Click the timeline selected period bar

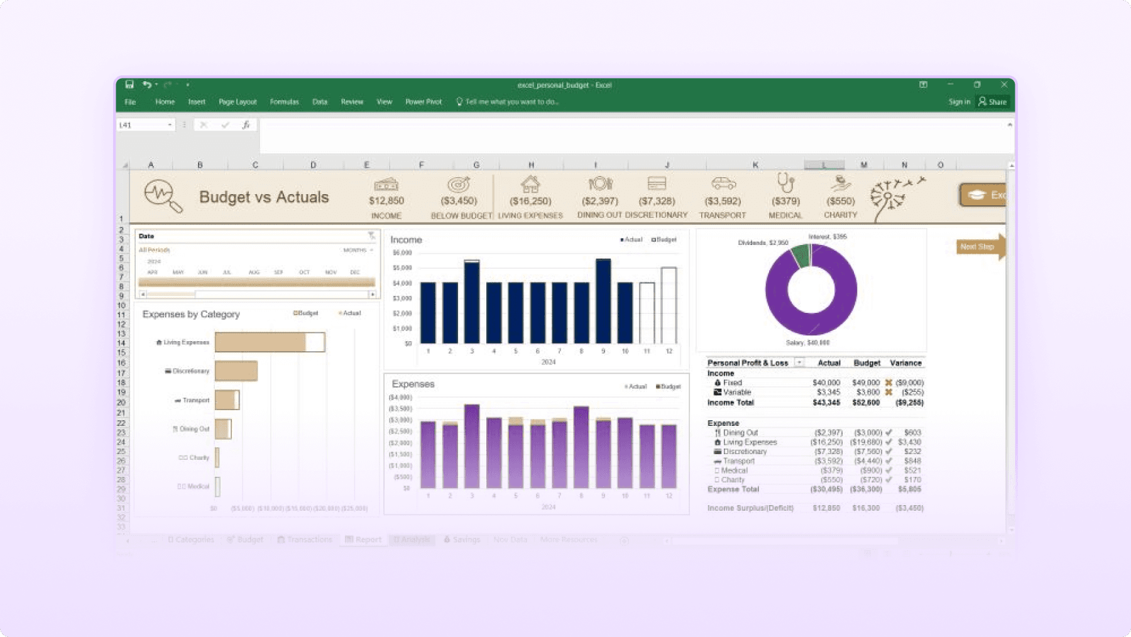click(256, 282)
